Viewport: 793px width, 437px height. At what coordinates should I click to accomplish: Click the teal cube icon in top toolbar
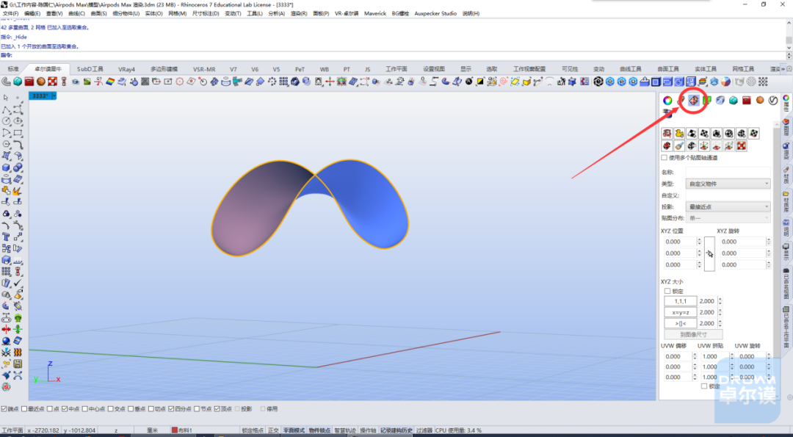[18, 82]
